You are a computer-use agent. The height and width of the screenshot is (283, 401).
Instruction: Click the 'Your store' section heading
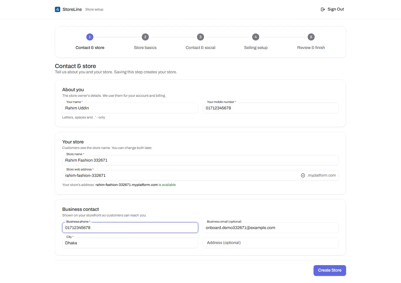click(x=73, y=142)
